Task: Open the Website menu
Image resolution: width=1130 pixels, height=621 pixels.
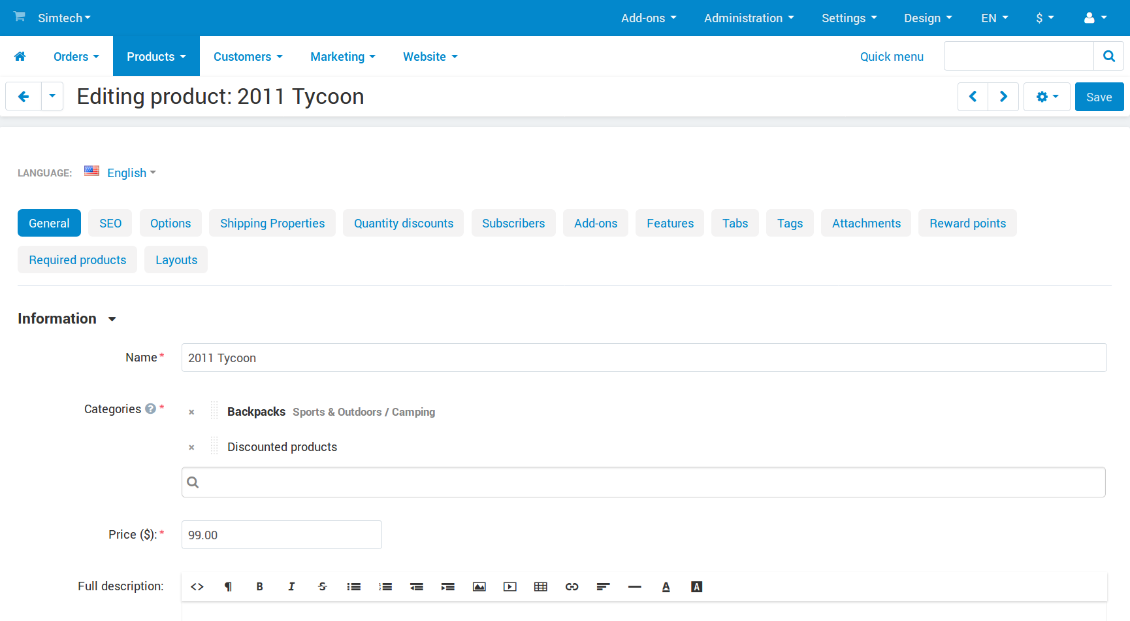Action: click(430, 56)
